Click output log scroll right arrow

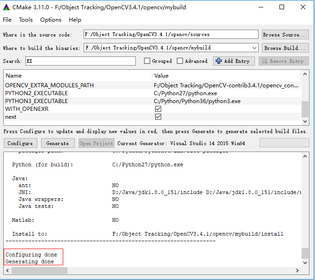coord(297,271)
